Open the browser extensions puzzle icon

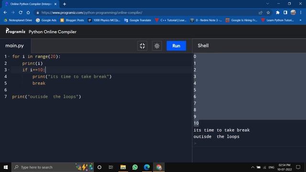[x=277, y=13]
